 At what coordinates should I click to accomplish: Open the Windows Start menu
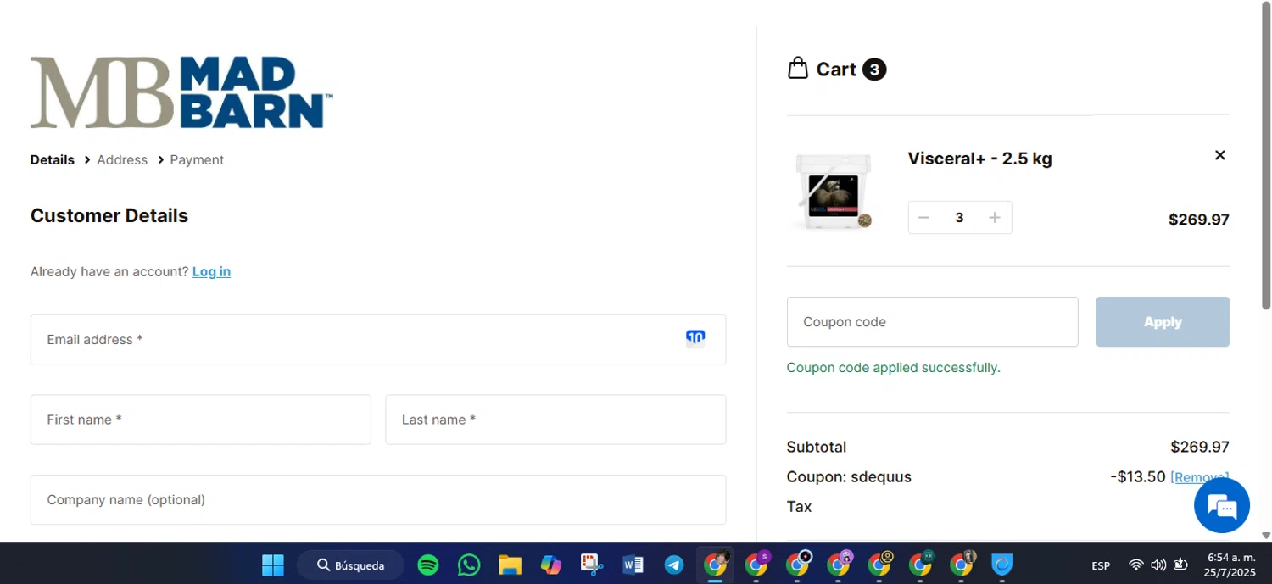point(273,565)
